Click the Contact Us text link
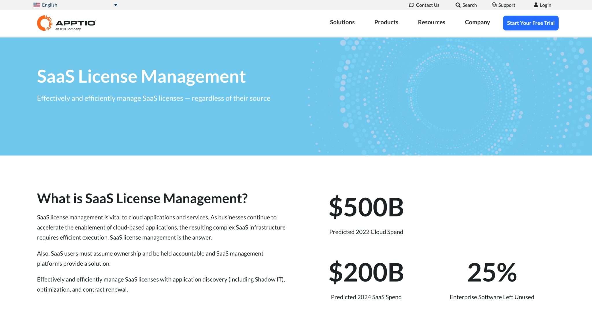592x322 pixels. [427, 5]
